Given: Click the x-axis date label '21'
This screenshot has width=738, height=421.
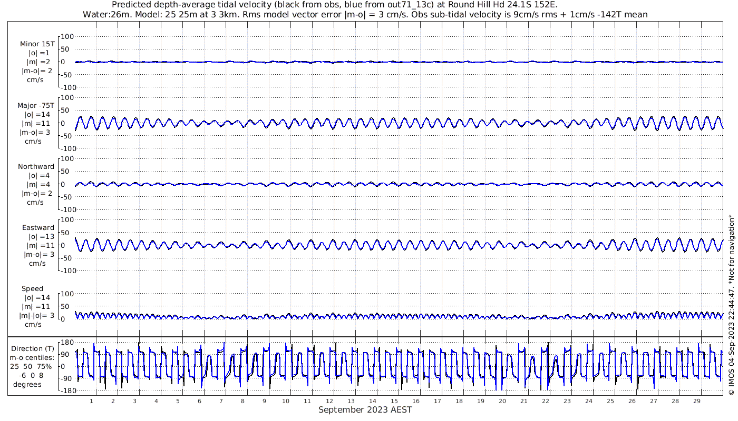Looking at the screenshot, I should click(523, 401).
